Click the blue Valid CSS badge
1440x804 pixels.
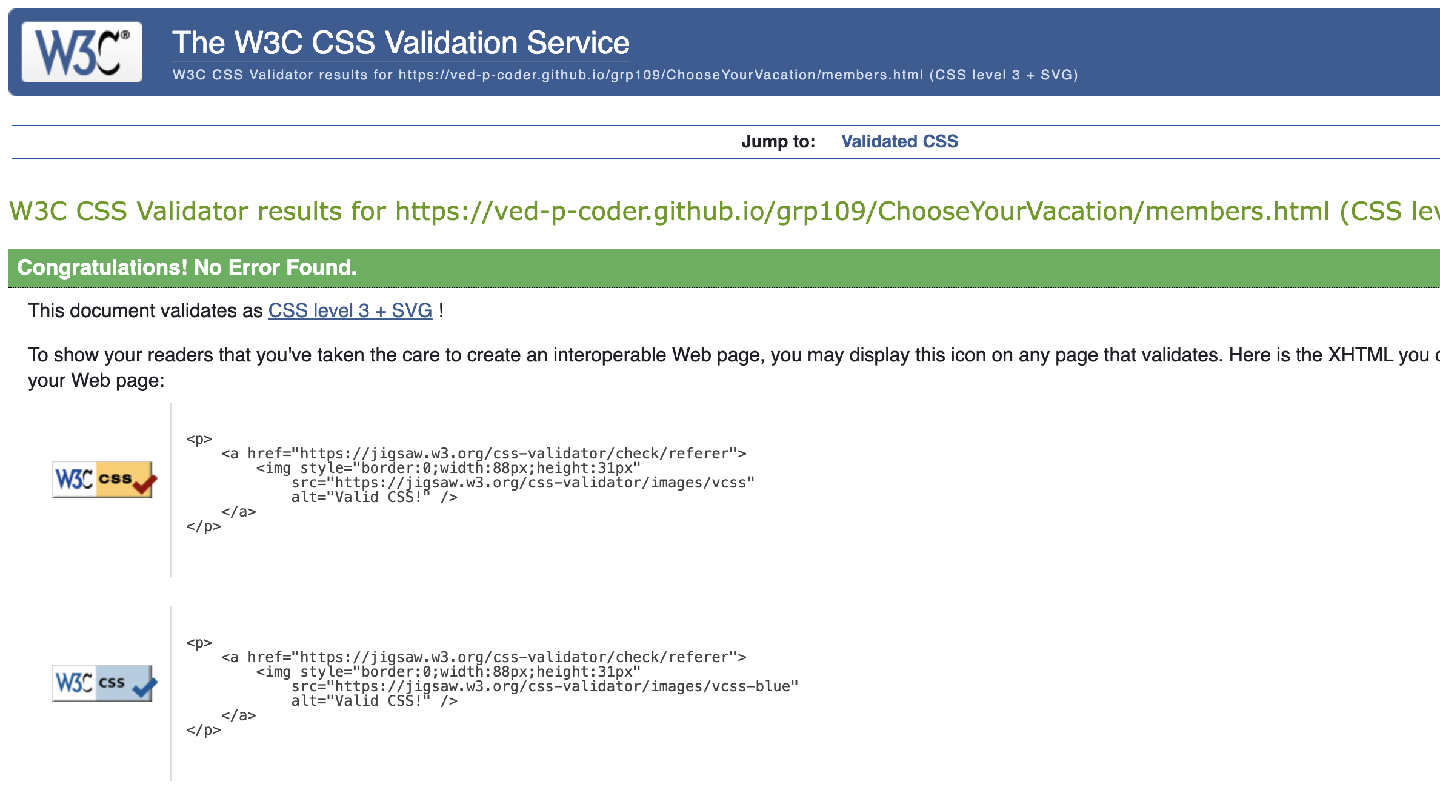click(x=104, y=683)
